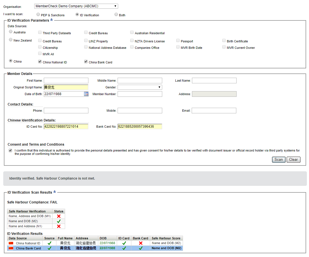Image resolution: width=309 pixels, height=257 pixels.
Task: Click the Safe Harbour Score column header
Action: pos(166,238)
